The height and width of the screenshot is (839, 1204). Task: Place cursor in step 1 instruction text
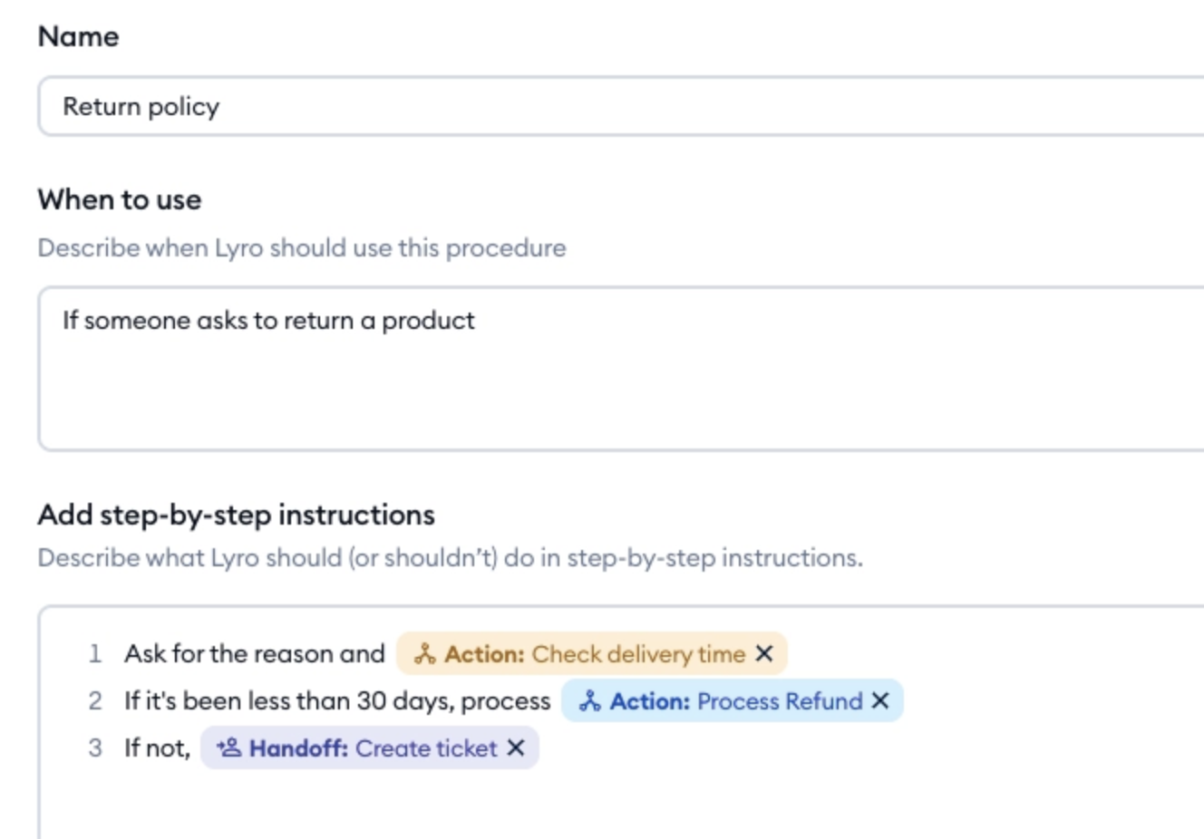tap(255, 653)
